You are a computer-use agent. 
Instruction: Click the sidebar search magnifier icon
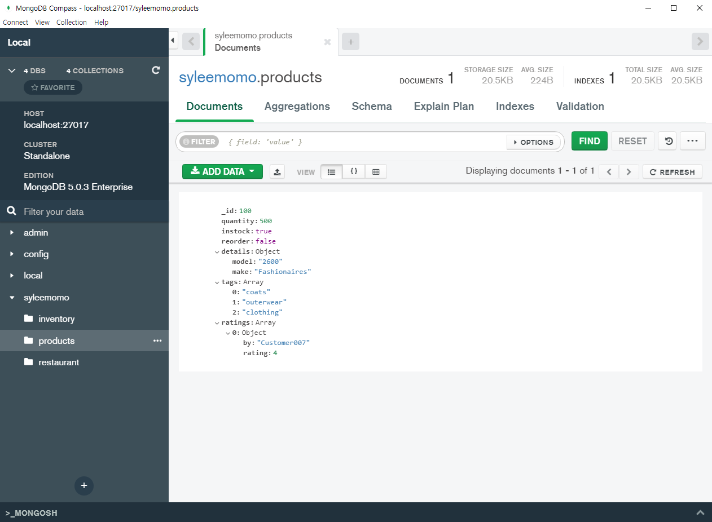[x=11, y=211]
